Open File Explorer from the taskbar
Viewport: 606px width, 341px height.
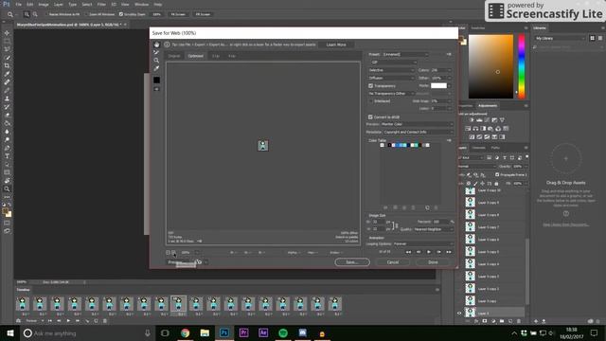205,332
